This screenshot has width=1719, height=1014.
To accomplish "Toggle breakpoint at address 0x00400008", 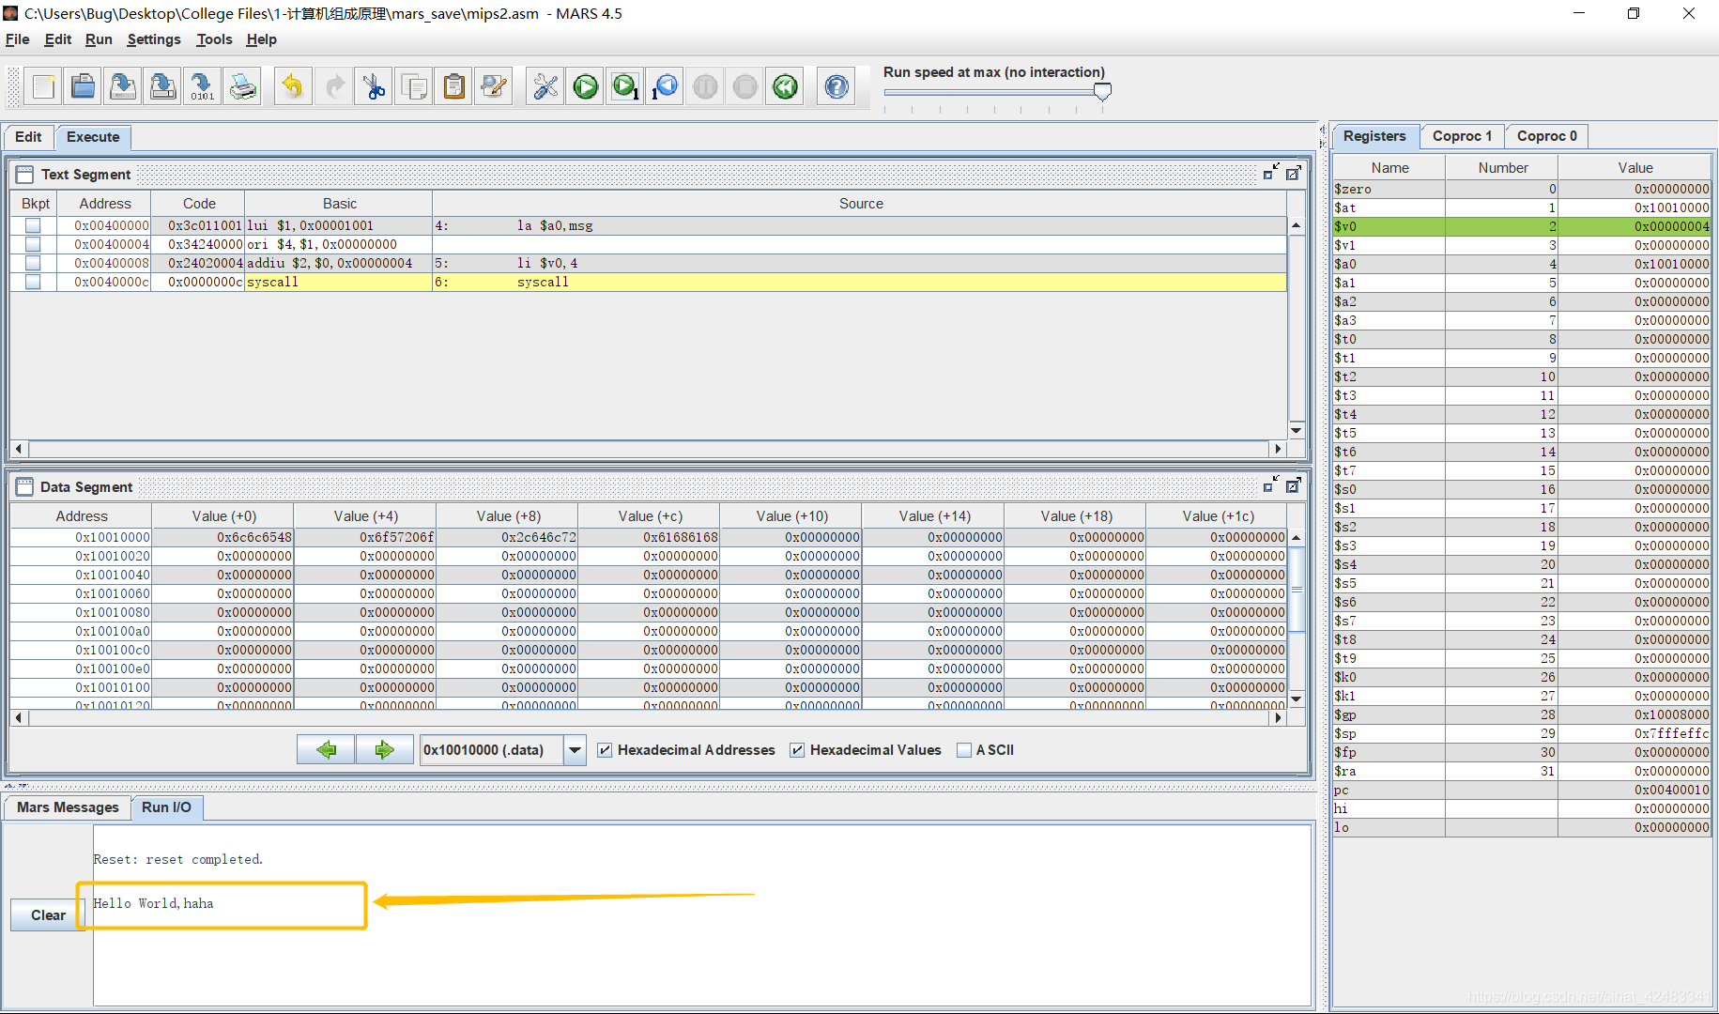I will pyautogui.click(x=33, y=263).
